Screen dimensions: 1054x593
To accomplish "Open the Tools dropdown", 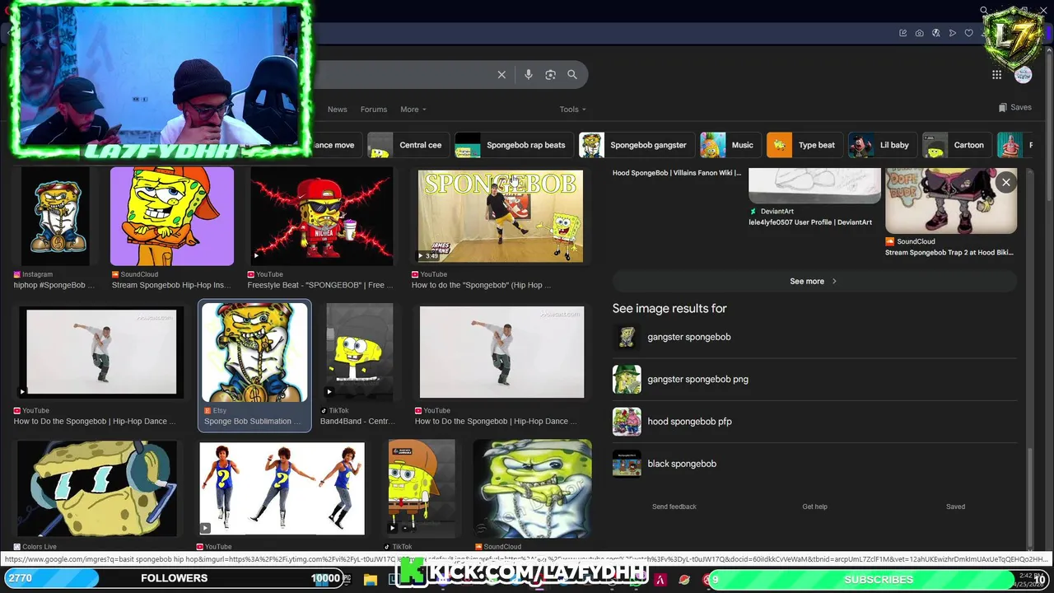I will (572, 110).
